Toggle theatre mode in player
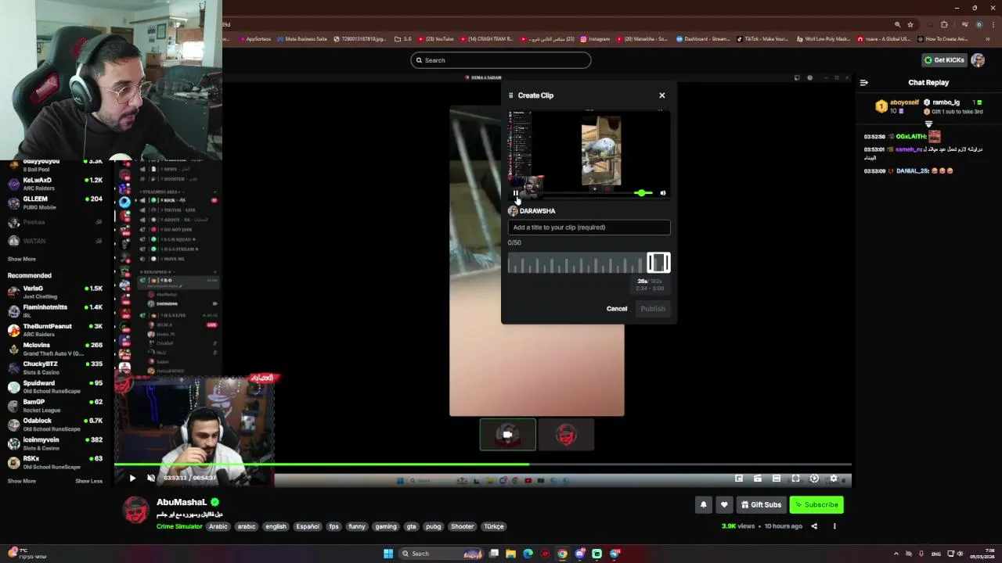Image resolution: width=1002 pixels, height=563 pixels. [x=776, y=479]
